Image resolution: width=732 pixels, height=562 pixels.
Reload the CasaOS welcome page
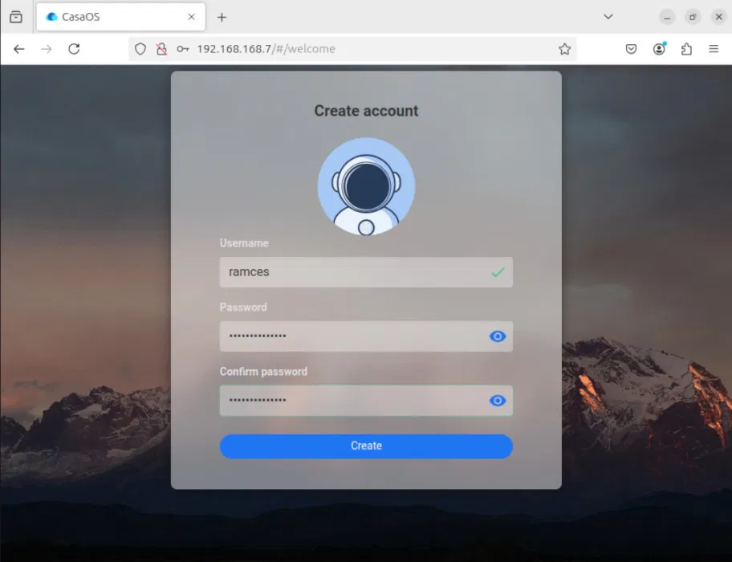click(74, 48)
